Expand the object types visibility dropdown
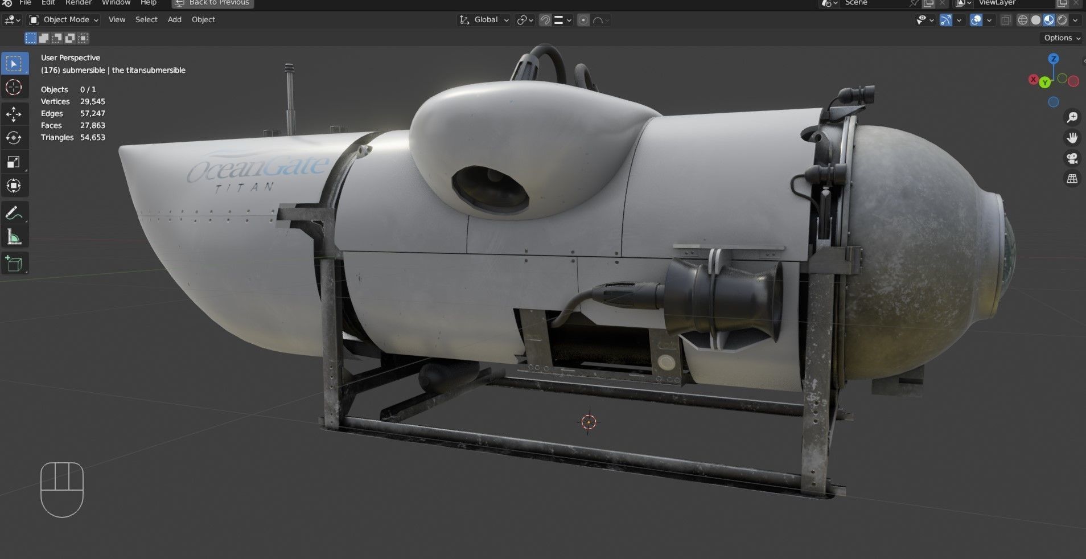1086x559 pixels. tap(925, 20)
